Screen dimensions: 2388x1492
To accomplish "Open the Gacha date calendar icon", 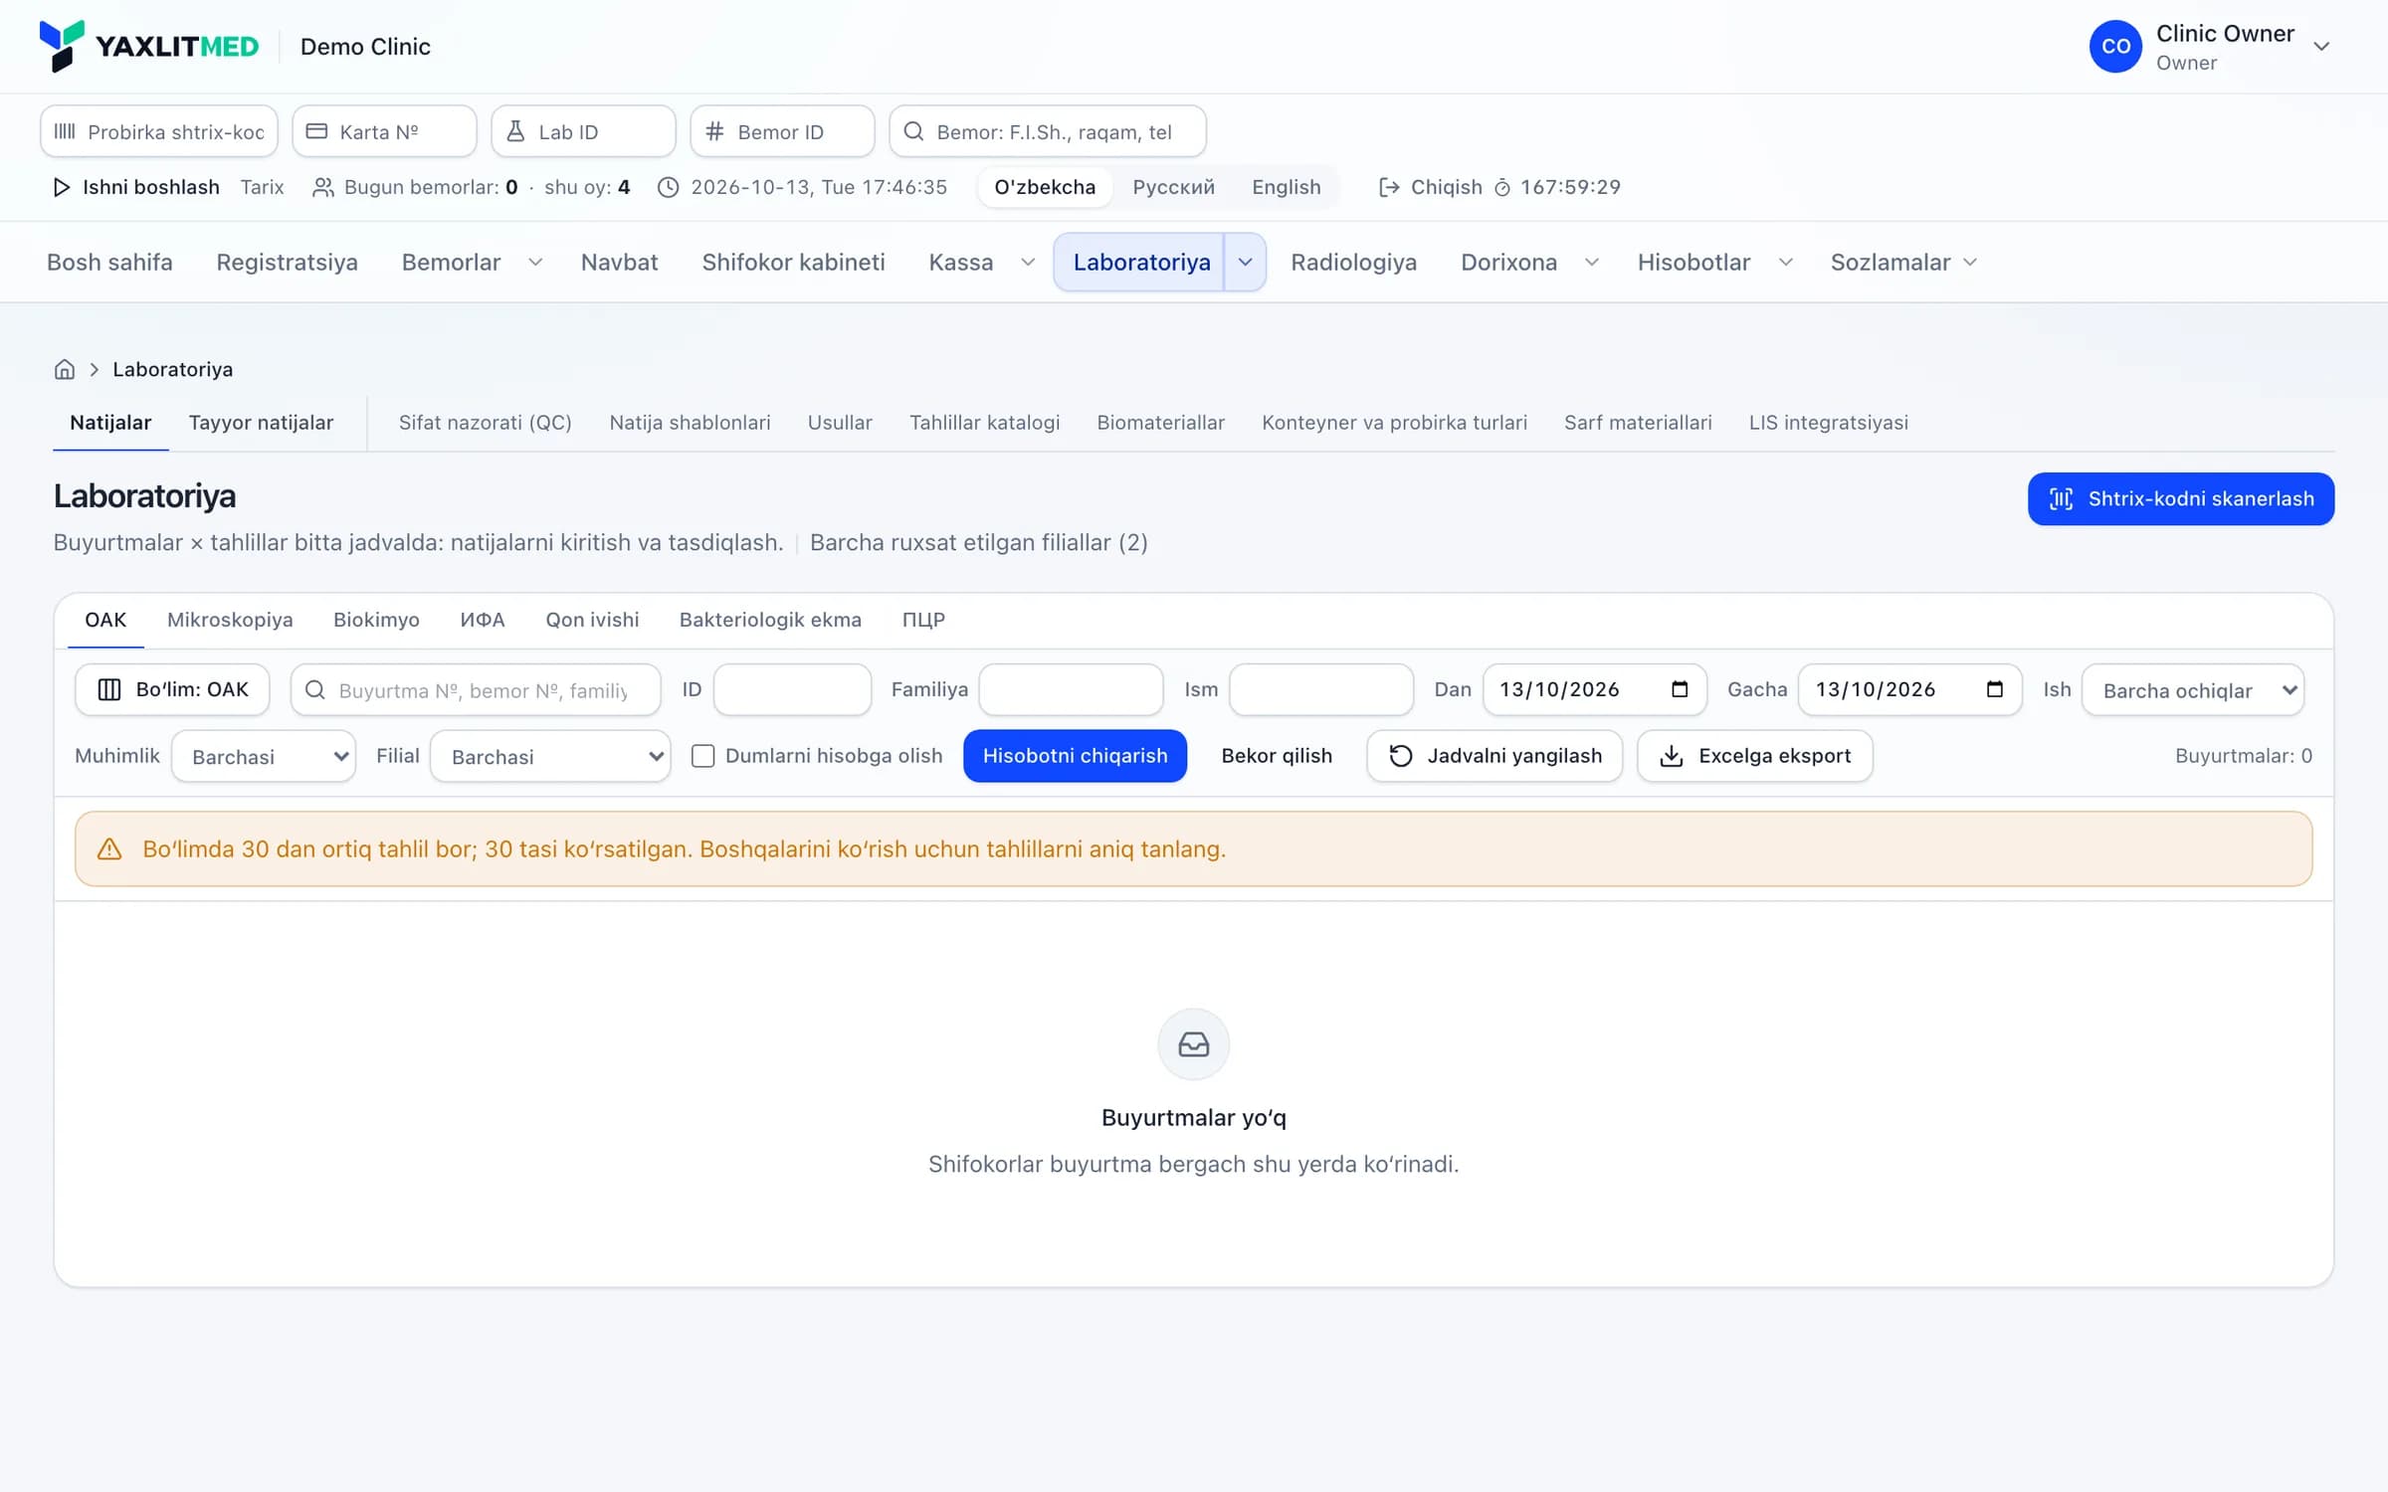I will pyautogui.click(x=1994, y=689).
